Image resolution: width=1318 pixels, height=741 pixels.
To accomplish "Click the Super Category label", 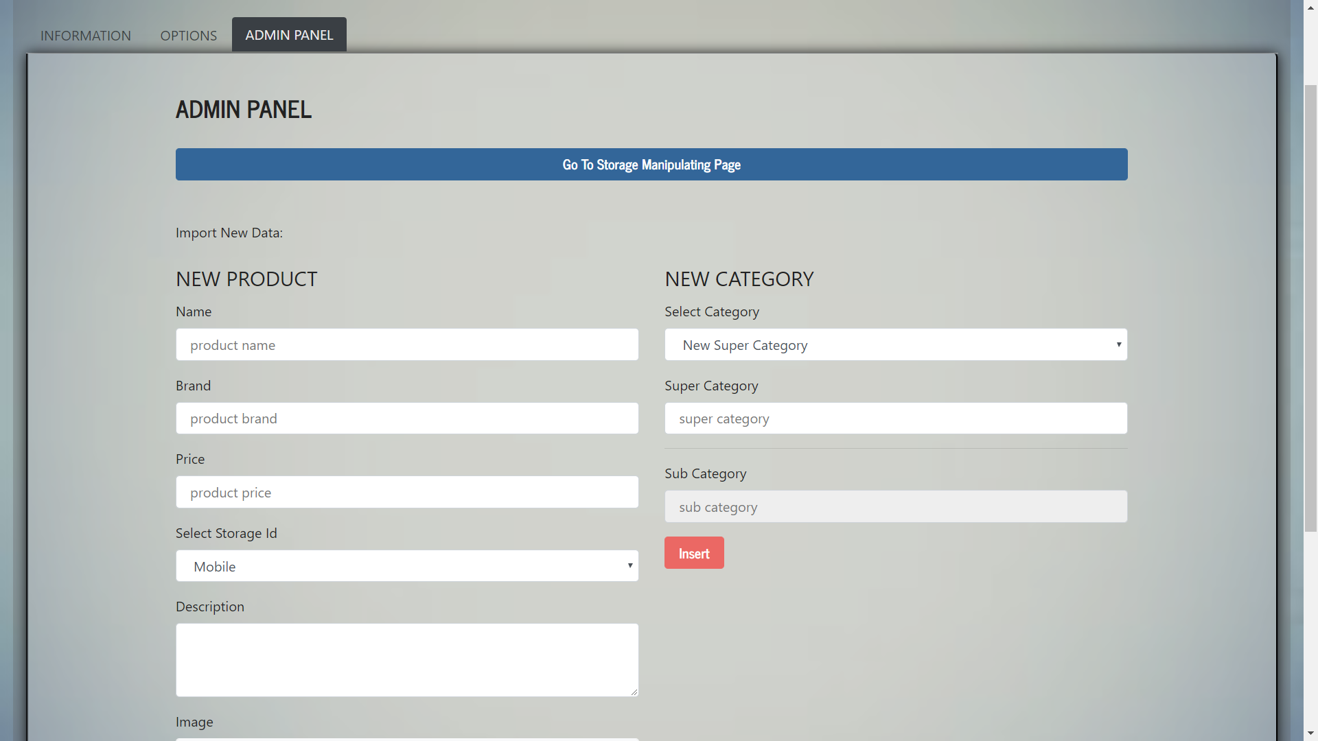I will coord(711,386).
